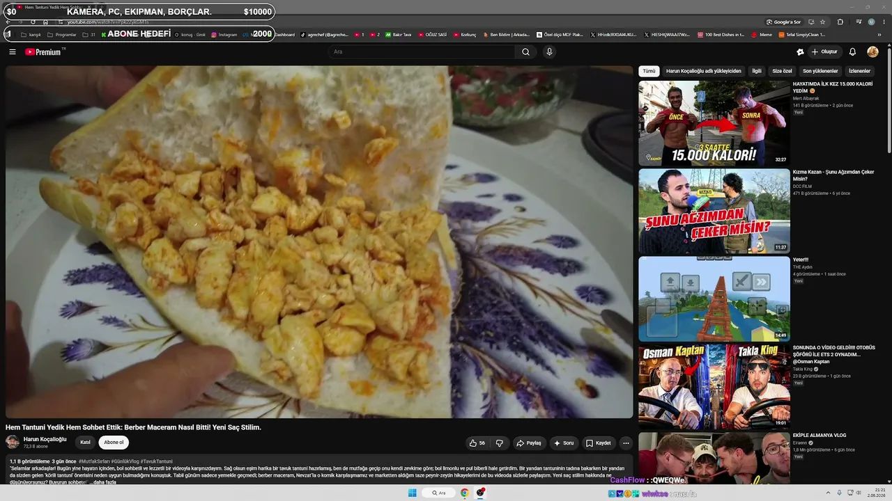Click the #MutfakSırları hashtag
The height and width of the screenshot is (501, 892).
[x=94, y=461]
